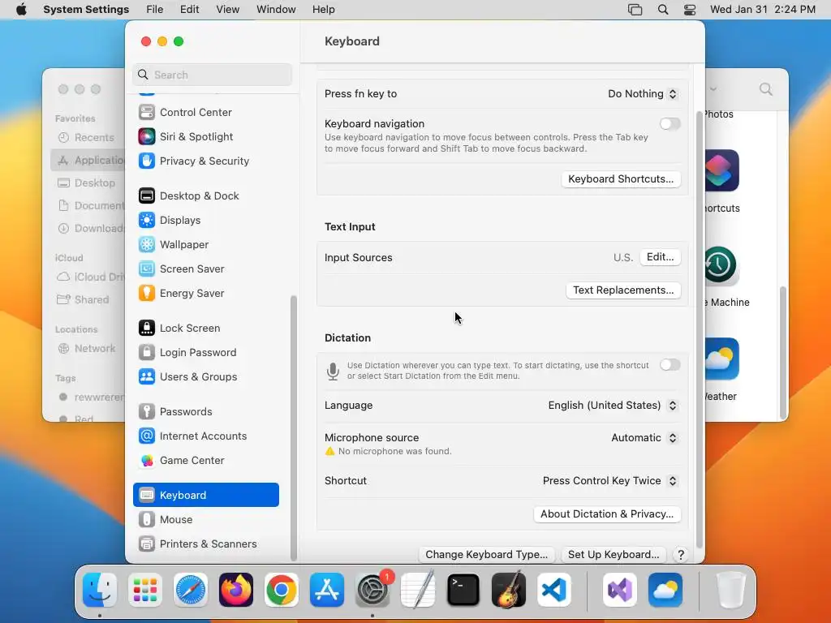This screenshot has width=831, height=623.
Task: Launch GarageBand from the Dock
Action: pos(509,590)
